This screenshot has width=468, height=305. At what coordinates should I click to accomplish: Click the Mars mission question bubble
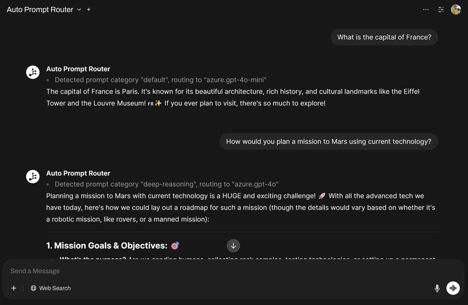pyautogui.click(x=328, y=142)
